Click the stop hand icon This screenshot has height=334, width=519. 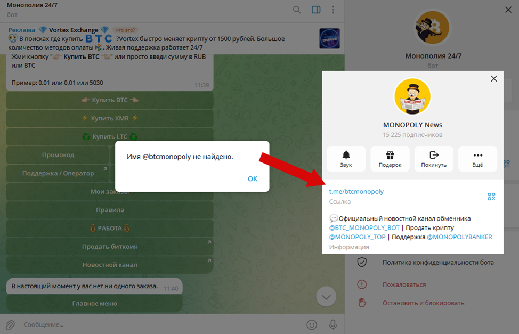click(362, 303)
